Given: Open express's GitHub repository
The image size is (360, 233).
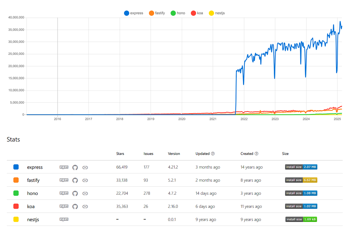Looking at the screenshot, I should point(75,167).
